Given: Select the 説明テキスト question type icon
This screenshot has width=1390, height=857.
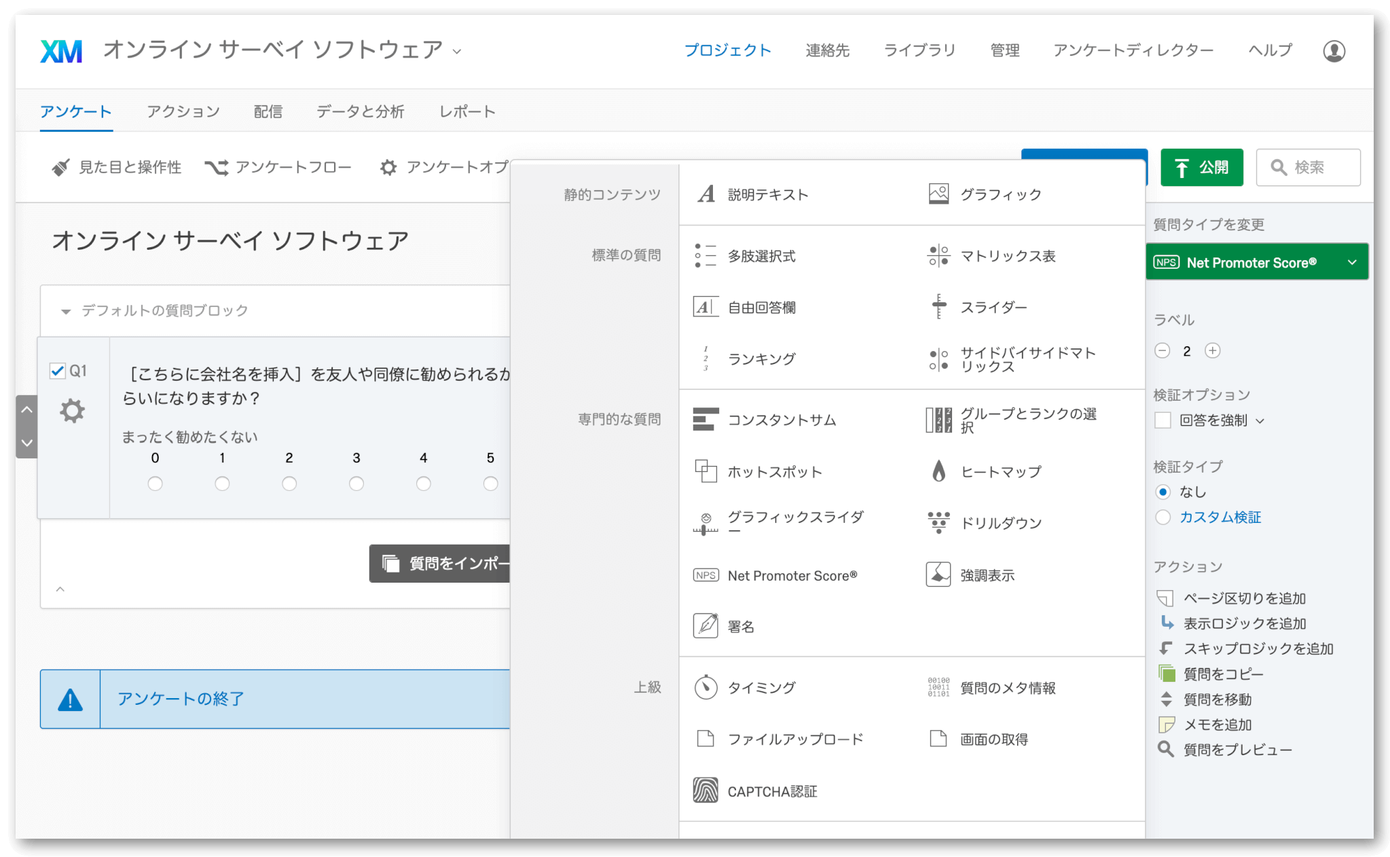Looking at the screenshot, I should click(706, 194).
